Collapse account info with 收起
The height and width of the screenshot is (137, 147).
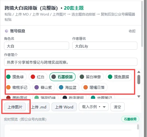coord(132,31)
